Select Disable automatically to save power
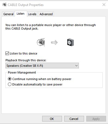108x124 pixels. pos(10,84)
